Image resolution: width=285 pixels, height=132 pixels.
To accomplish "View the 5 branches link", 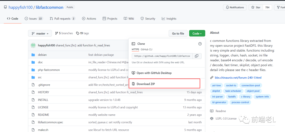I will [x=64, y=33].
